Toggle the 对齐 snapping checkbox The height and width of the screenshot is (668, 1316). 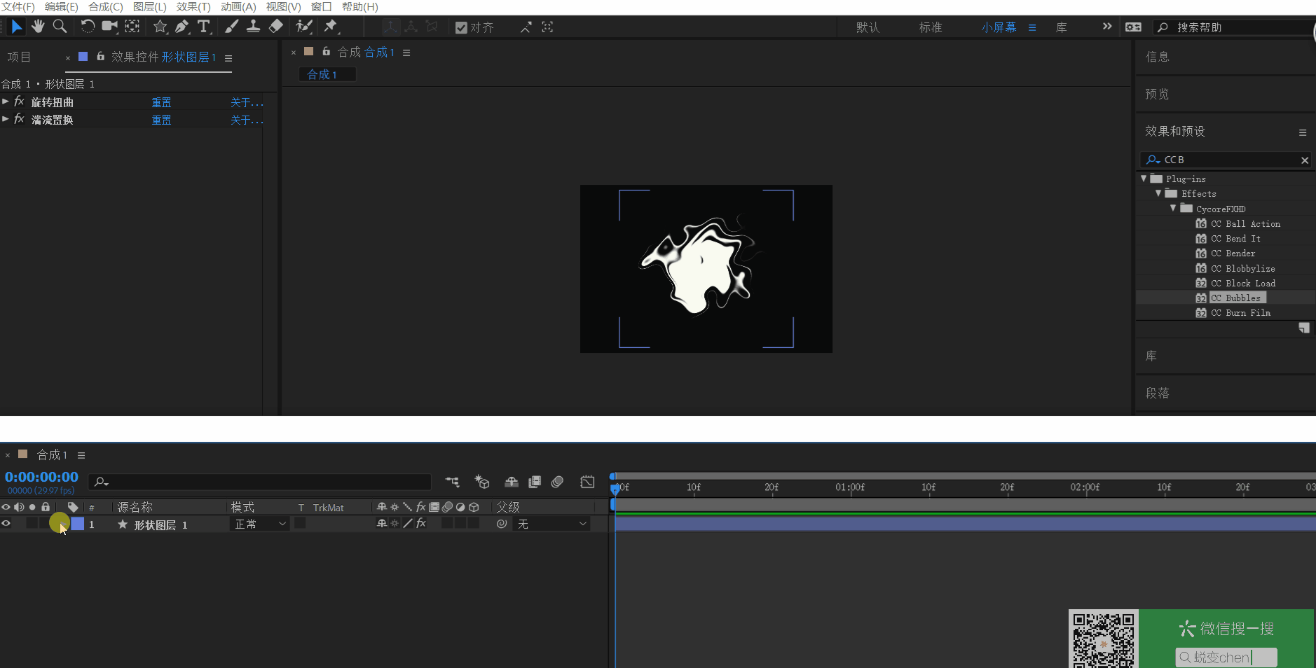click(461, 27)
